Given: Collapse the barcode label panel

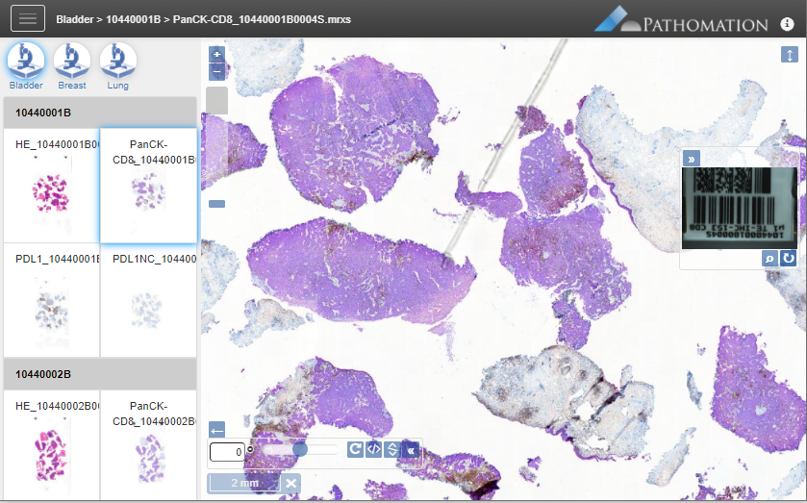Looking at the screenshot, I should [692, 159].
